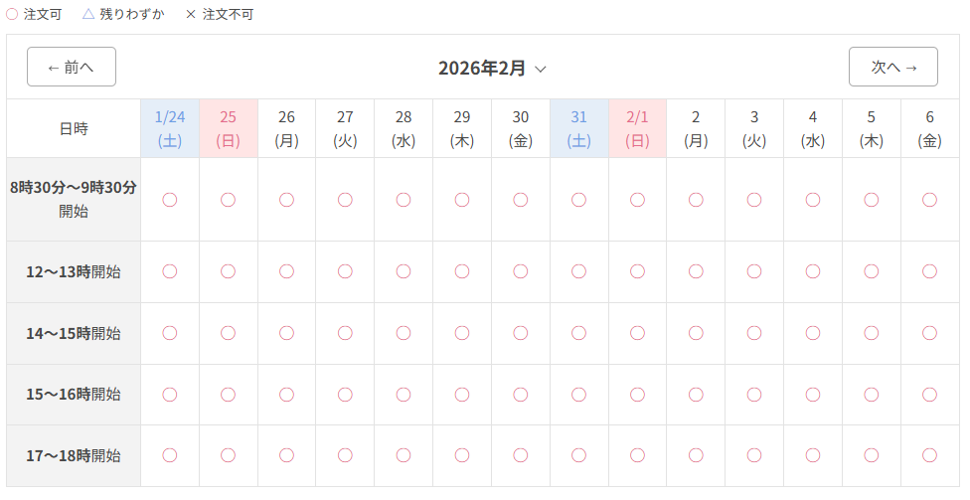Select 14〜15時 circle on 5 (木)
Image resolution: width=970 pixels, height=500 pixels.
pos(872,333)
